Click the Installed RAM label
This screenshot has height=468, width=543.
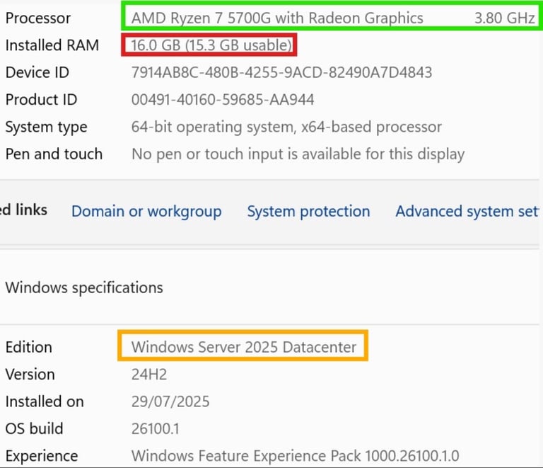52,45
